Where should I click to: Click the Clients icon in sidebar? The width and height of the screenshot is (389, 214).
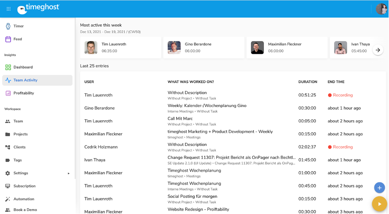click(x=8, y=147)
